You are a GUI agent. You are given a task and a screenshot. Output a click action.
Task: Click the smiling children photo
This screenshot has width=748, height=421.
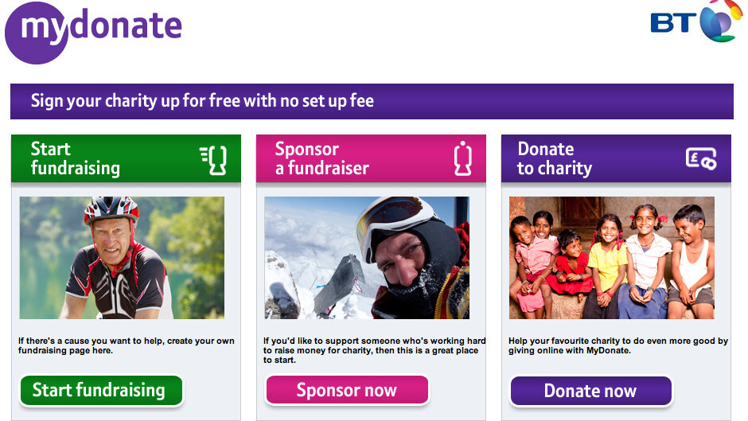pos(612,258)
